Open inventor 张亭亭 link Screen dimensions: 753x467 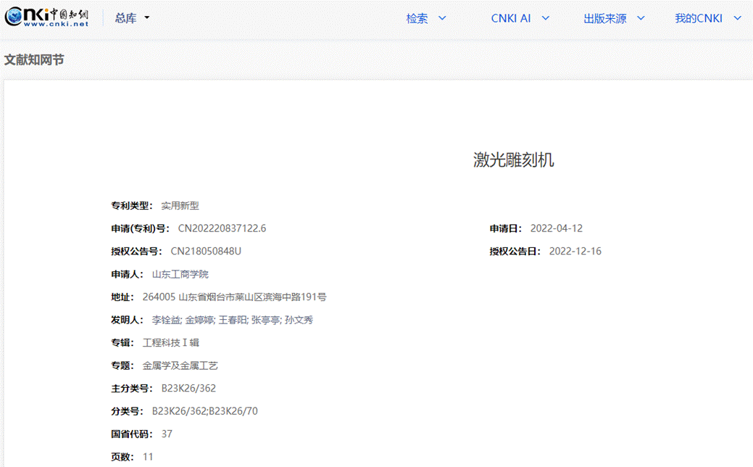click(x=265, y=320)
